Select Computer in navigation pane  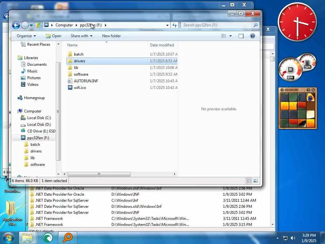[33, 111]
